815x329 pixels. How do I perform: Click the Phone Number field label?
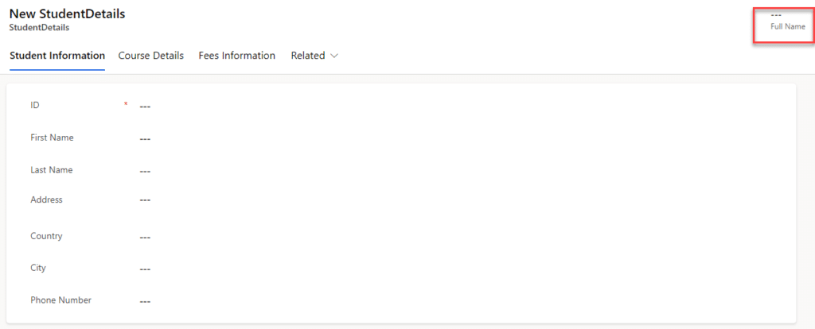point(60,300)
